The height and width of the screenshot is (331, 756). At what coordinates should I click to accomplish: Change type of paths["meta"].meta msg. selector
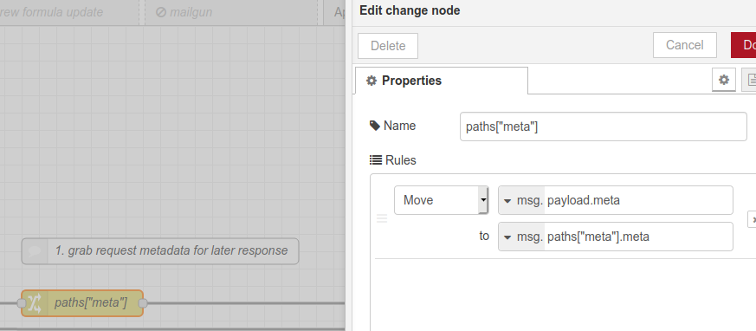[x=521, y=237]
